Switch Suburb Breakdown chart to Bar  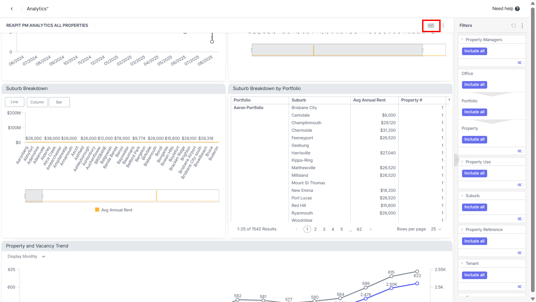point(59,102)
